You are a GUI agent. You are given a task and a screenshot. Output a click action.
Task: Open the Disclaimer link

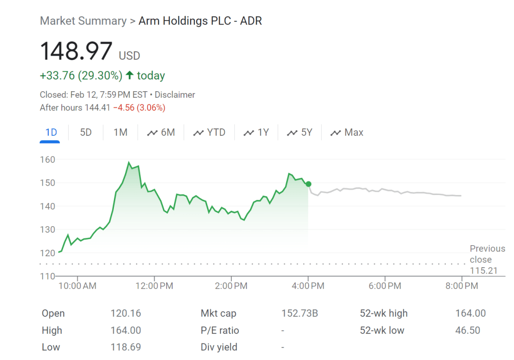point(175,95)
